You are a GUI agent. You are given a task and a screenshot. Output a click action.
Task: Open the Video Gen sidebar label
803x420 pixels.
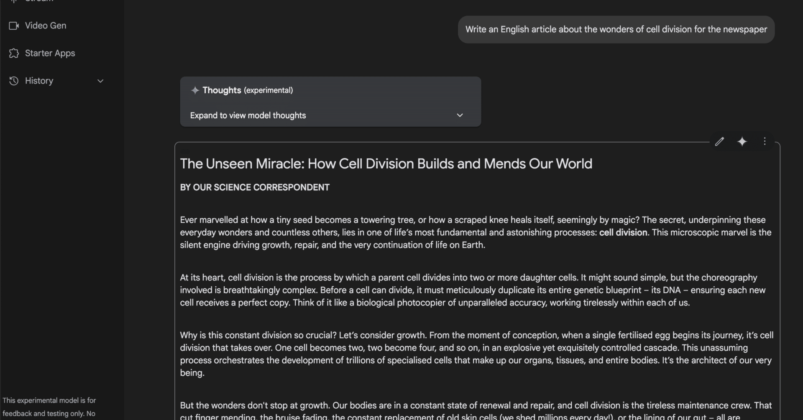pyautogui.click(x=46, y=26)
